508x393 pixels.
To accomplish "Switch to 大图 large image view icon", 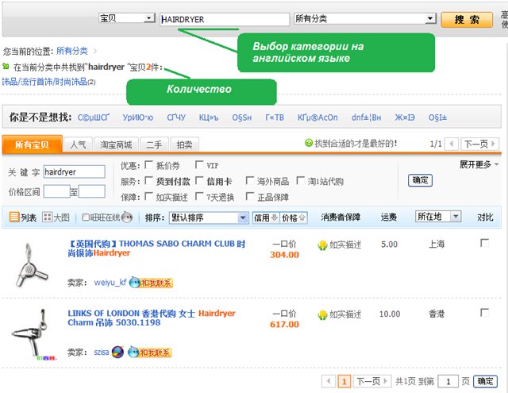I will pos(48,217).
